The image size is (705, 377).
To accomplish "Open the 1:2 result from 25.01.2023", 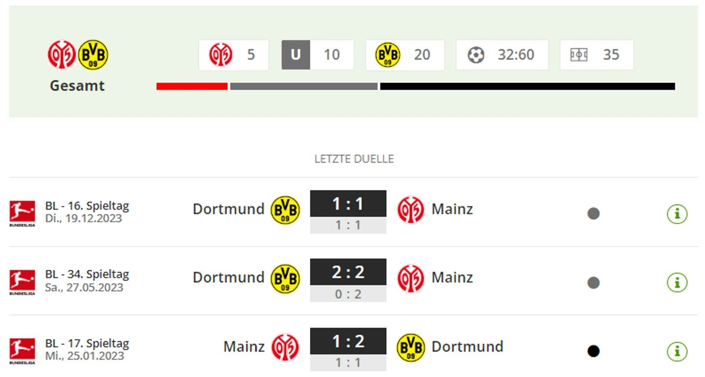I will click(348, 349).
